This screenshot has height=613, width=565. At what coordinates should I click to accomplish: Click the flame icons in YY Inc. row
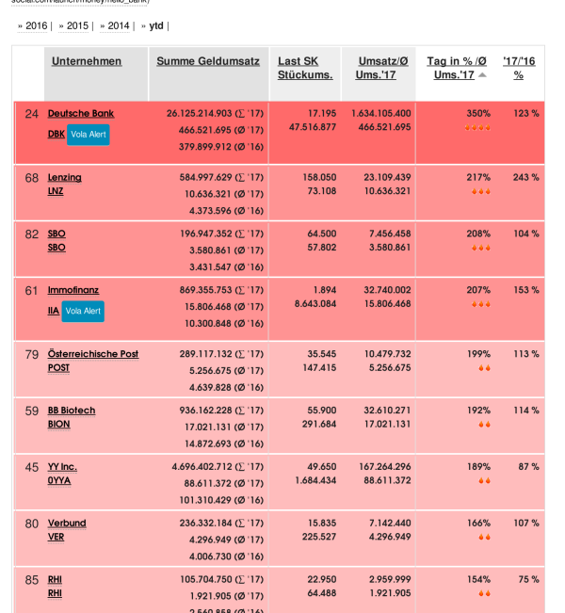(x=484, y=481)
